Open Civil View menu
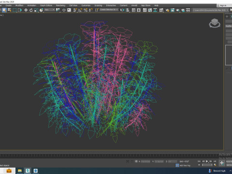The image size is (232, 174). point(73,5)
